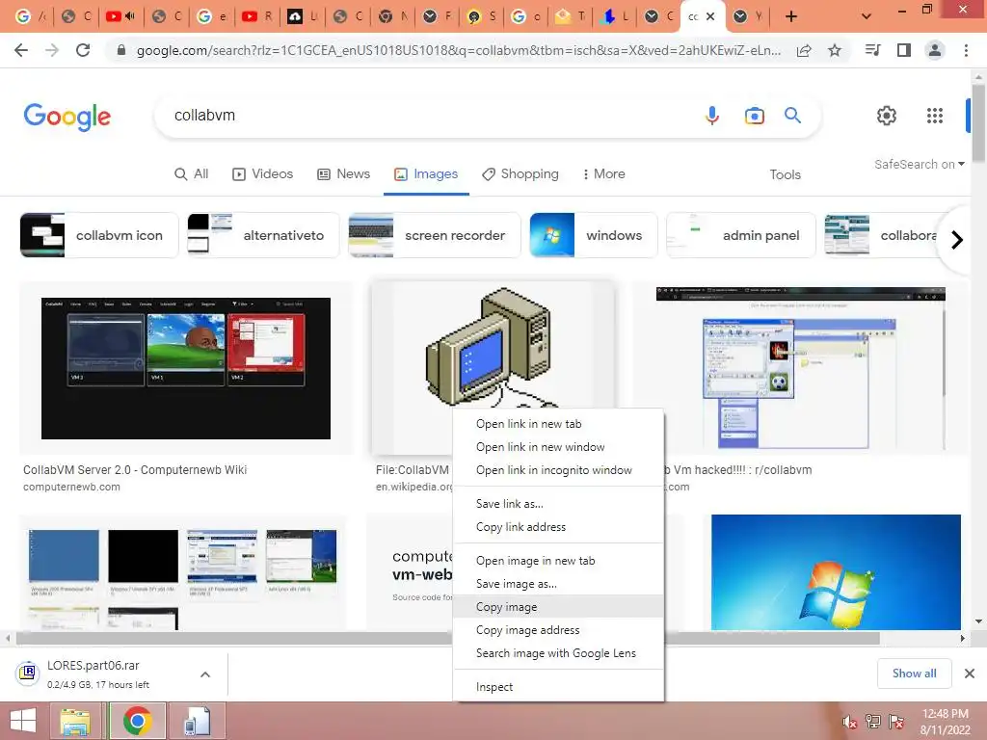The image size is (987, 740).
Task: Select the 'screen recorder' suggestion chip
Action: (x=435, y=235)
